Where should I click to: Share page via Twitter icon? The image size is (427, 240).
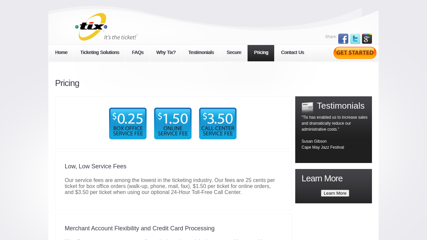(x=355, y=39)
